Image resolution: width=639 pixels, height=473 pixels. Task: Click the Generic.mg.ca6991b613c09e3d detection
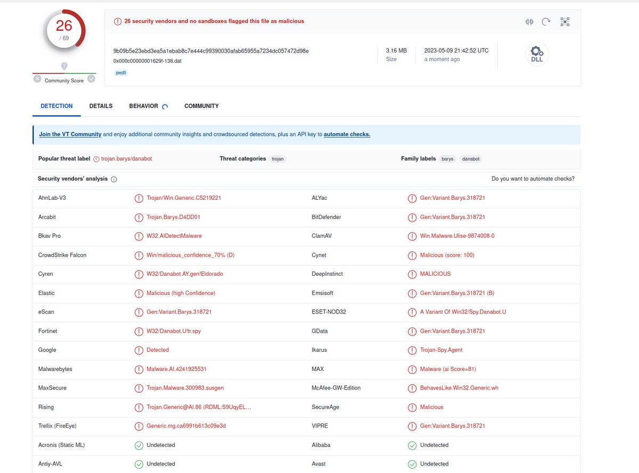point(186,426)
